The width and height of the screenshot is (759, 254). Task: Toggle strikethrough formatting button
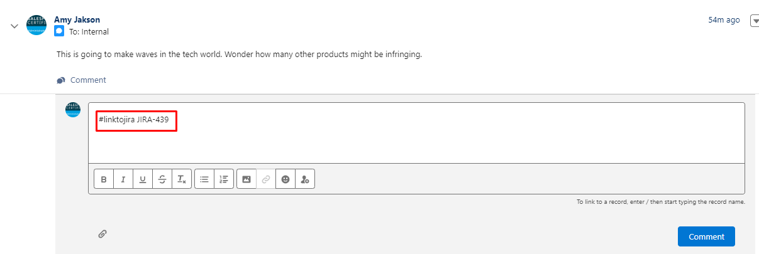click(162, 179)
